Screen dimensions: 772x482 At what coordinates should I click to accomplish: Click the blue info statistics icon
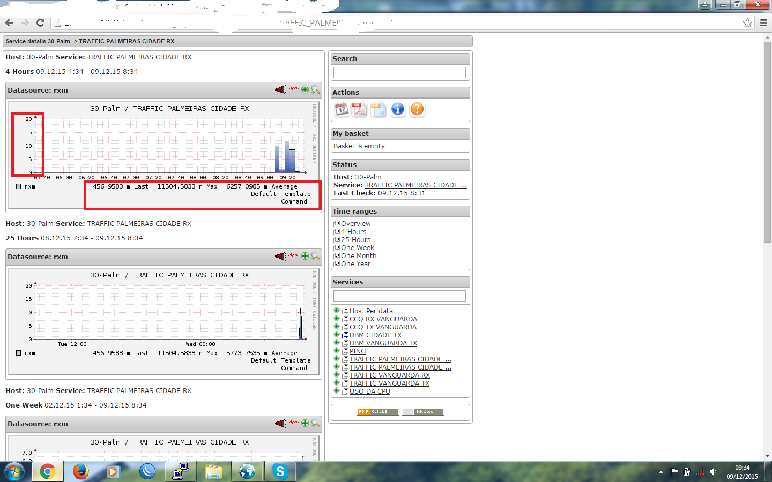pos(398,109)
